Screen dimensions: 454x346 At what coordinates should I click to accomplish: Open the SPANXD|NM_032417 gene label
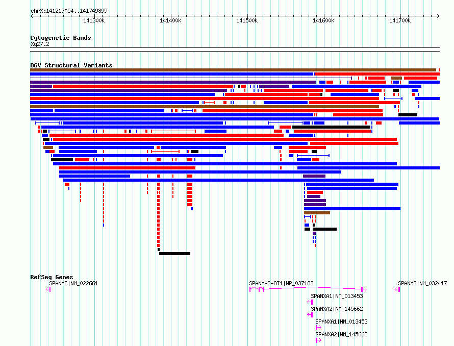pos(422,283)
